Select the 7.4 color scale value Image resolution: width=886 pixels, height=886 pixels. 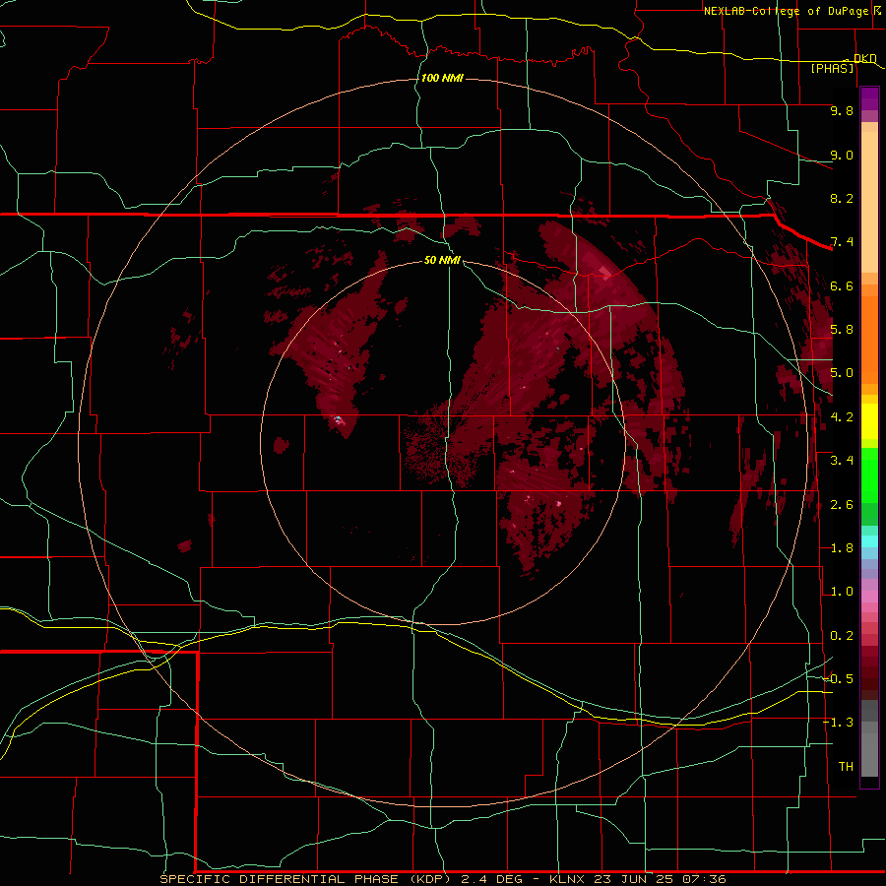[x=842, y=242]
